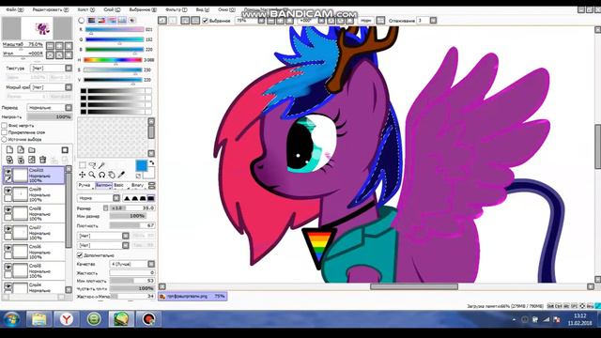Enable the Прикрепление слоя checkbox

tap(4, 132)
